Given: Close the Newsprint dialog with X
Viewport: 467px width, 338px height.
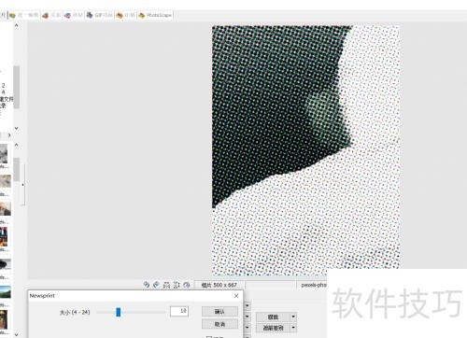Looking at the screenshot, I should pos(236,296).
